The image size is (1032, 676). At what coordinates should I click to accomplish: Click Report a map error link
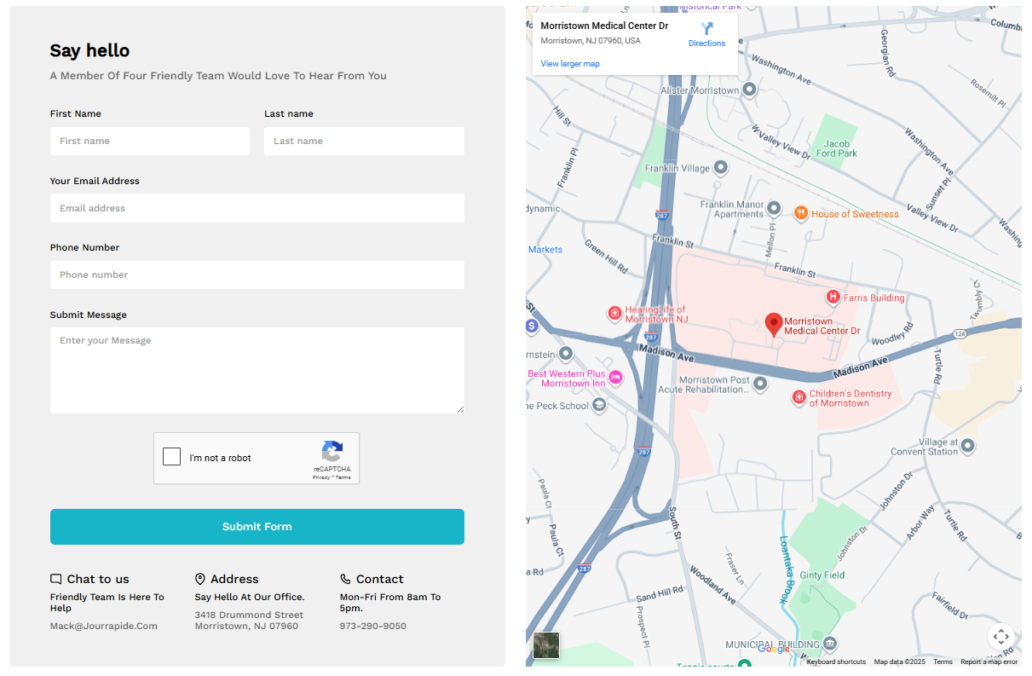[x=989, y=662]
